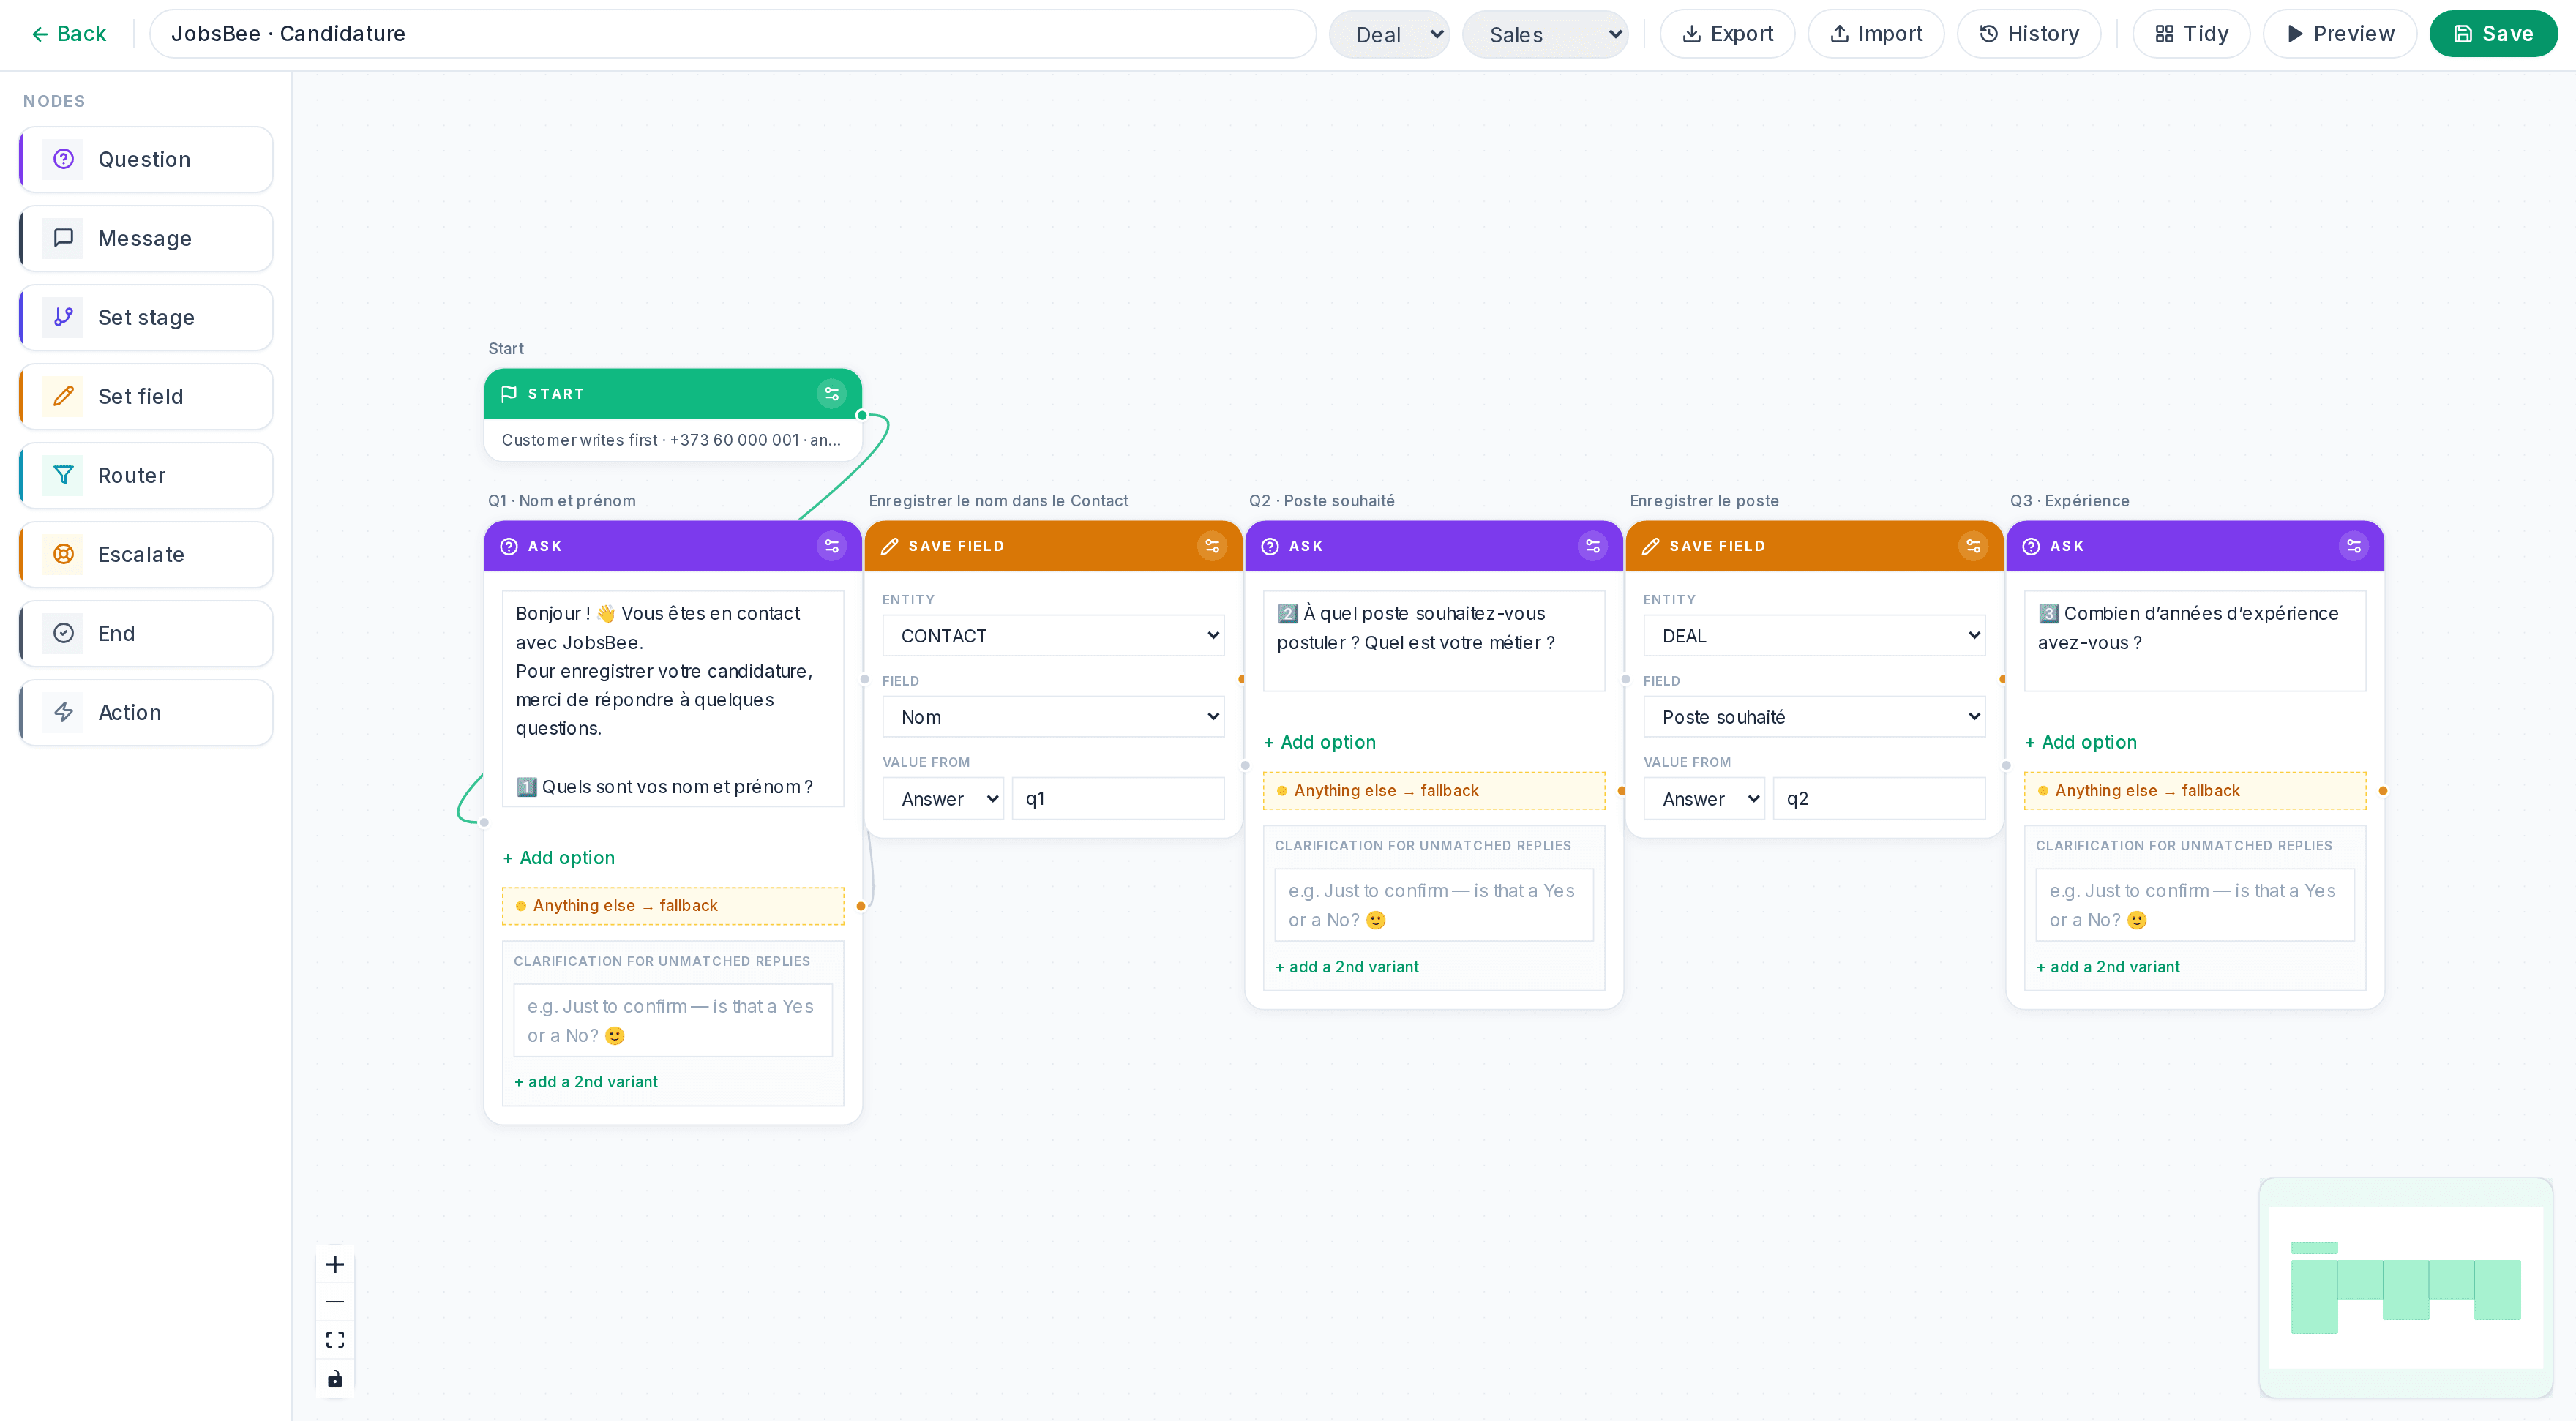Click the End node checkmark icon

[63, 633]
